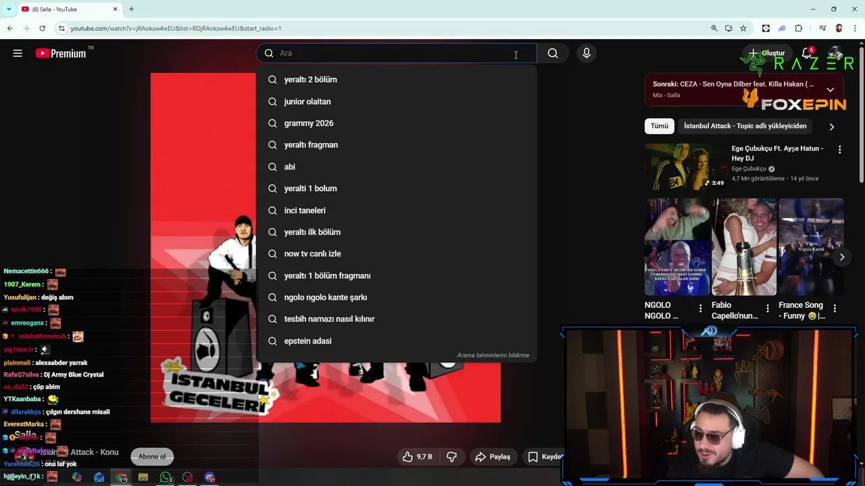
Task: Open options for the Fabio Capello'nun short
Action: click(x=767, y=308)
